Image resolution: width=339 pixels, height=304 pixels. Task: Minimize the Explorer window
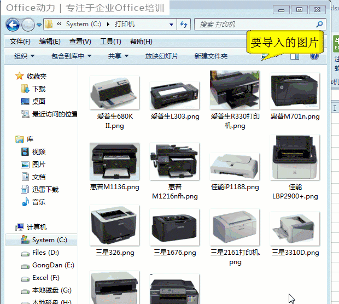[281, 10]
